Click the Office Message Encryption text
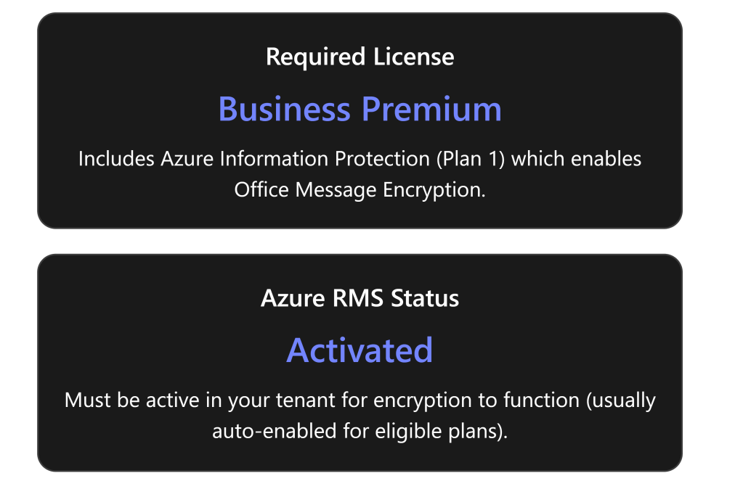Screen dimensions: 743x481 pos(359,190)
